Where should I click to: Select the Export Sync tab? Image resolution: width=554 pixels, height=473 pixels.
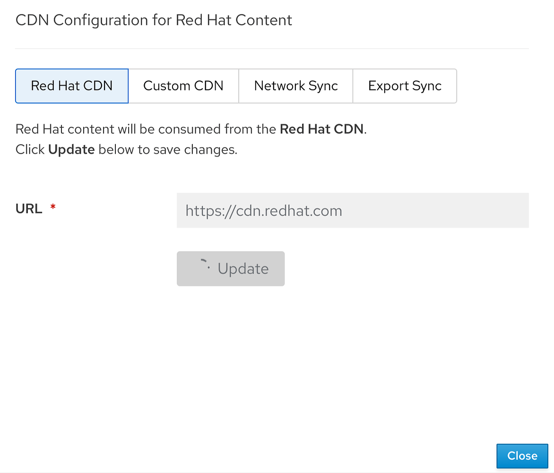coord(405,86)
